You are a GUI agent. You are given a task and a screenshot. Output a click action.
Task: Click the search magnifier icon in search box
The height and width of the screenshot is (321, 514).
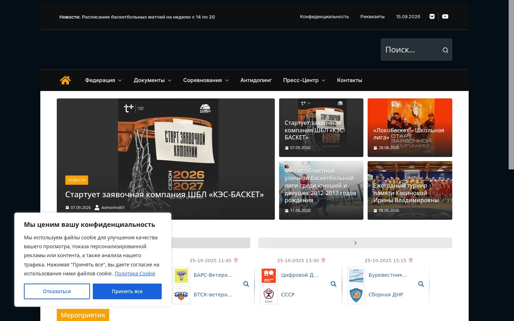[x=445, y=50]
